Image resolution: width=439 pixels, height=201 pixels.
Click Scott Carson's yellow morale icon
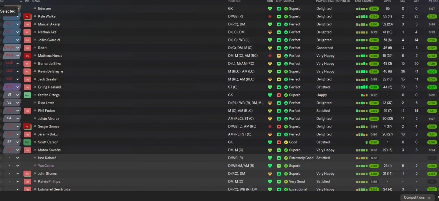click(286, 142)
